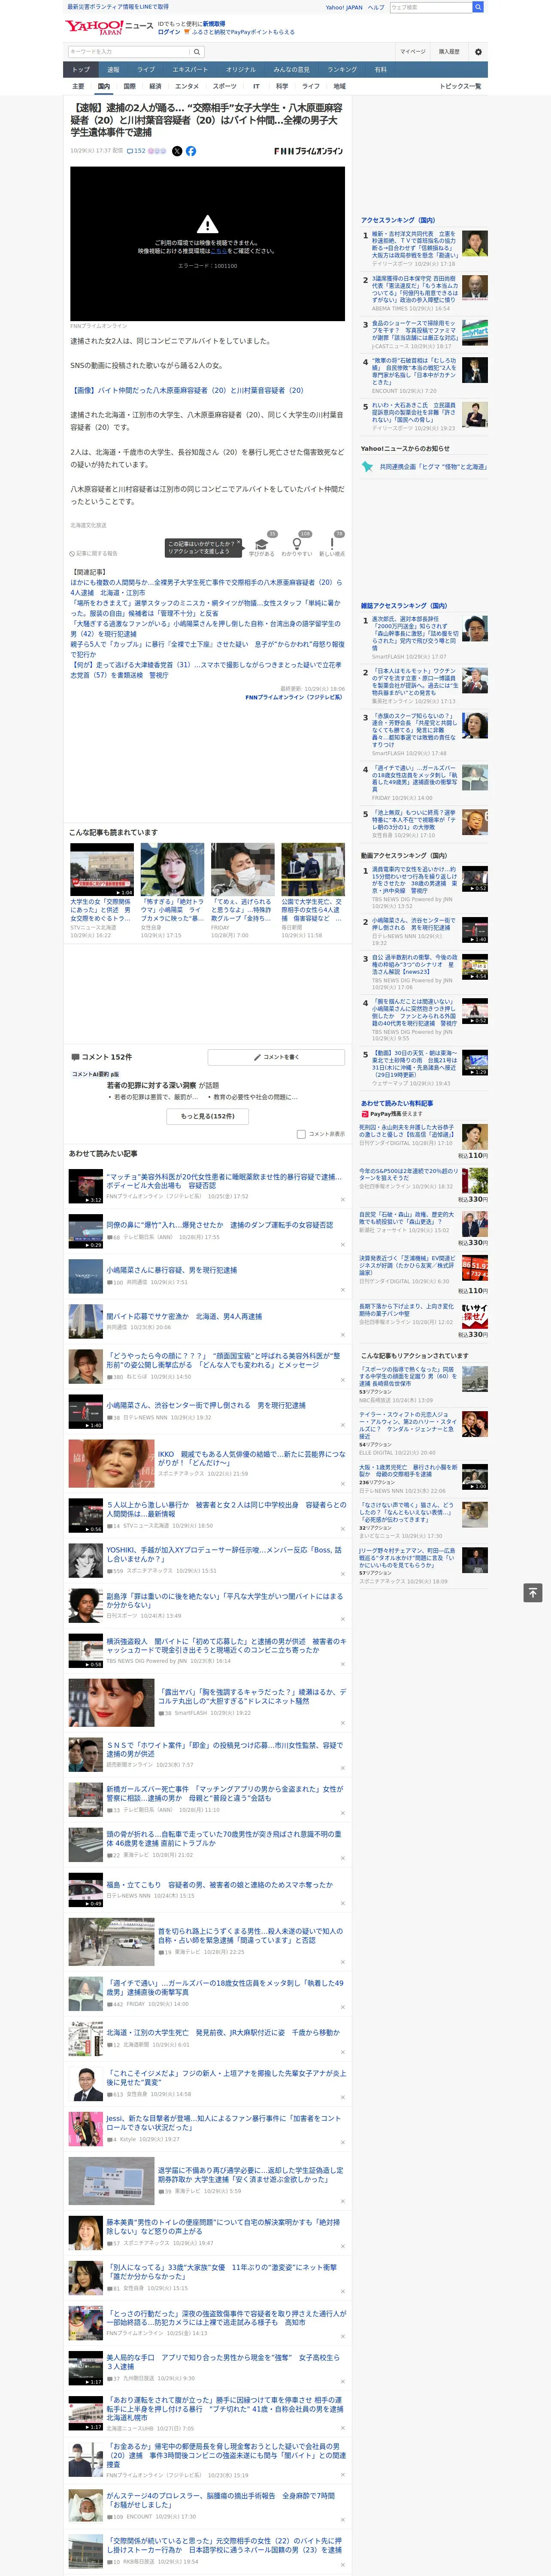Open 購入履歴
551x2576 pixels.
coord(449,51)
